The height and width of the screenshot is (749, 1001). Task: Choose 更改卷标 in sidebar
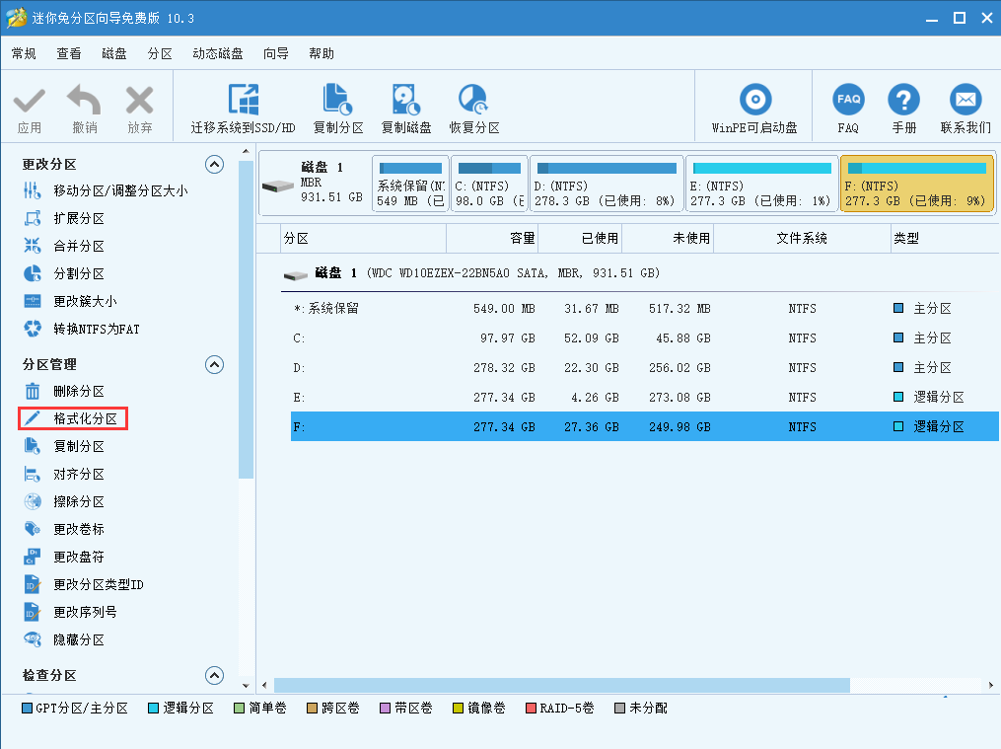[64, 529]
